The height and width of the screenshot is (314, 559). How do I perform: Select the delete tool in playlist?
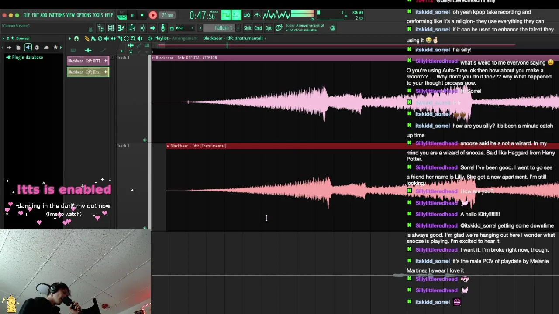click(x=100, y=38)
